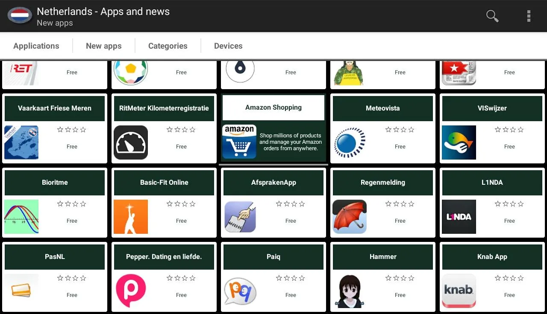Click the Netherlands - Apps and news title
This screenshot has width=547, height=314.
pos(103,12)
